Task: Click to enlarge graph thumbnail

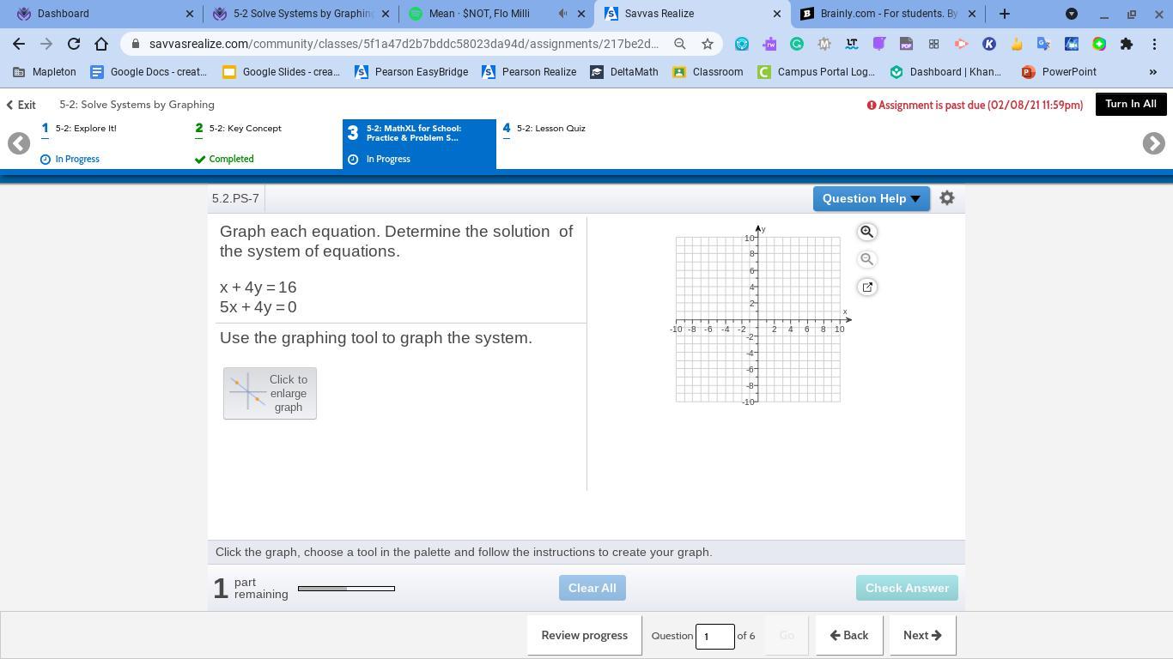Action: coord(270,393)
